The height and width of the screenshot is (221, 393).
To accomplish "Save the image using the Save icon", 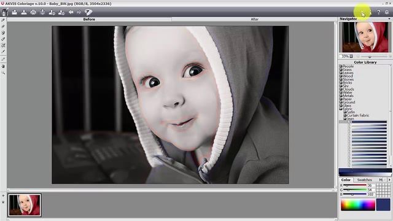I will (x=24, y=12).
